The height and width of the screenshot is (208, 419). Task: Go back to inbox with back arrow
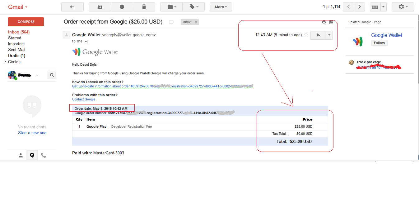(72, 7)
